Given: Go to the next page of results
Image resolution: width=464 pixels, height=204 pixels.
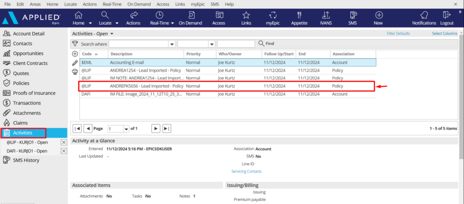Looking at the screenshot, I should click(x=156, y=129).
